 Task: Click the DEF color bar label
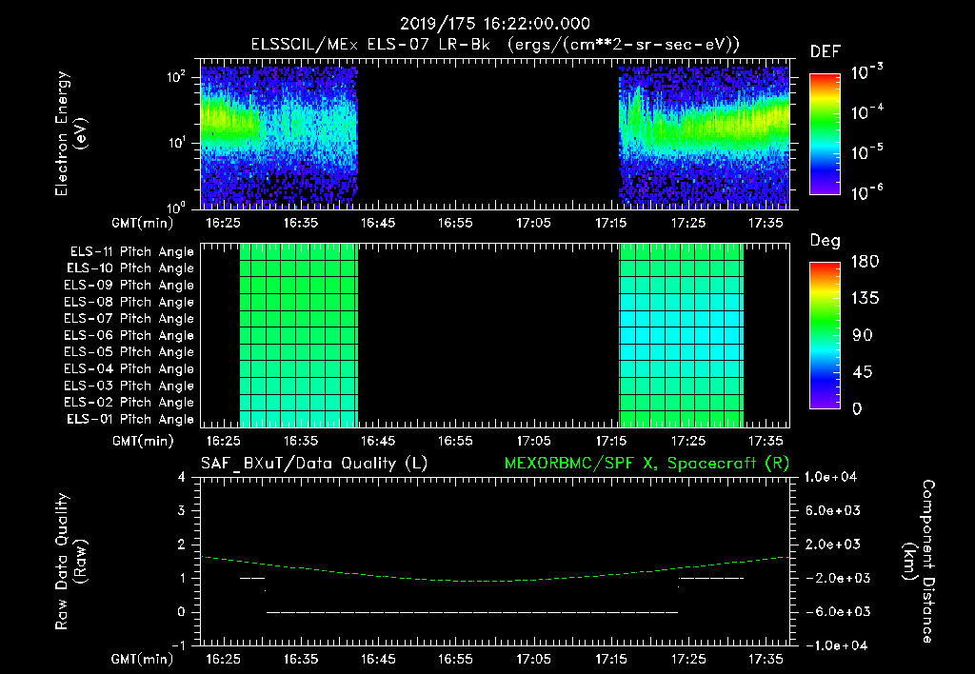(x=826, y=52)
